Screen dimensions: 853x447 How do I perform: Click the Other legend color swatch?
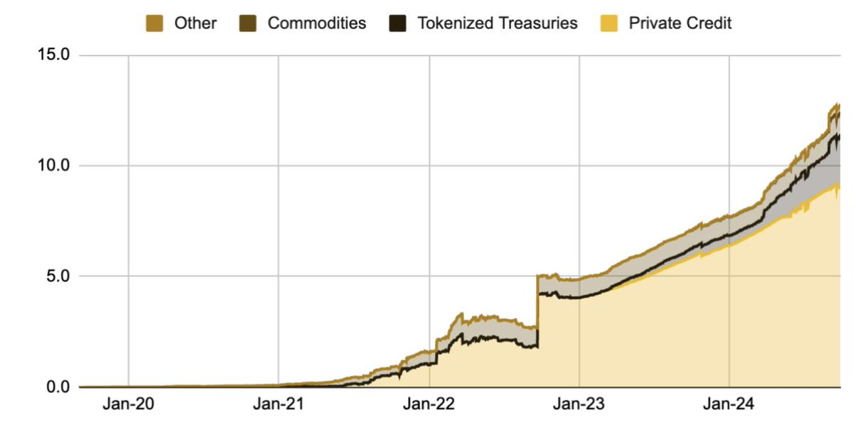(x=155, y=23)
